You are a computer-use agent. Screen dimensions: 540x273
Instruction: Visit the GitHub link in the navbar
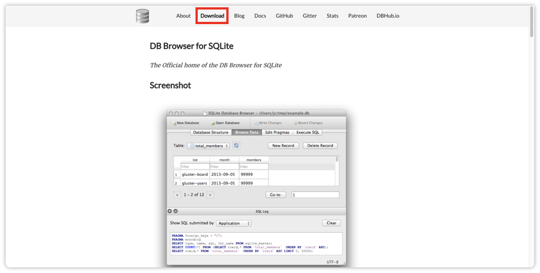[284, 16]
